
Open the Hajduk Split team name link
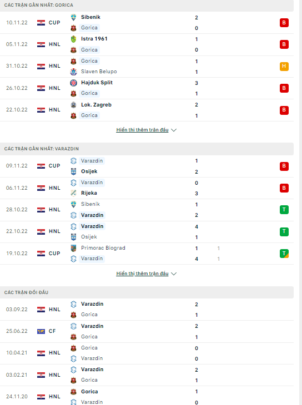[x=97, y=83]
